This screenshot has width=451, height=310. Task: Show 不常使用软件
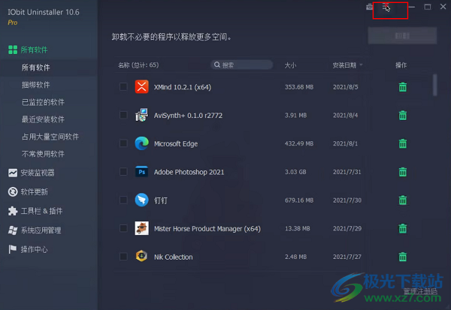pos(43,154)
